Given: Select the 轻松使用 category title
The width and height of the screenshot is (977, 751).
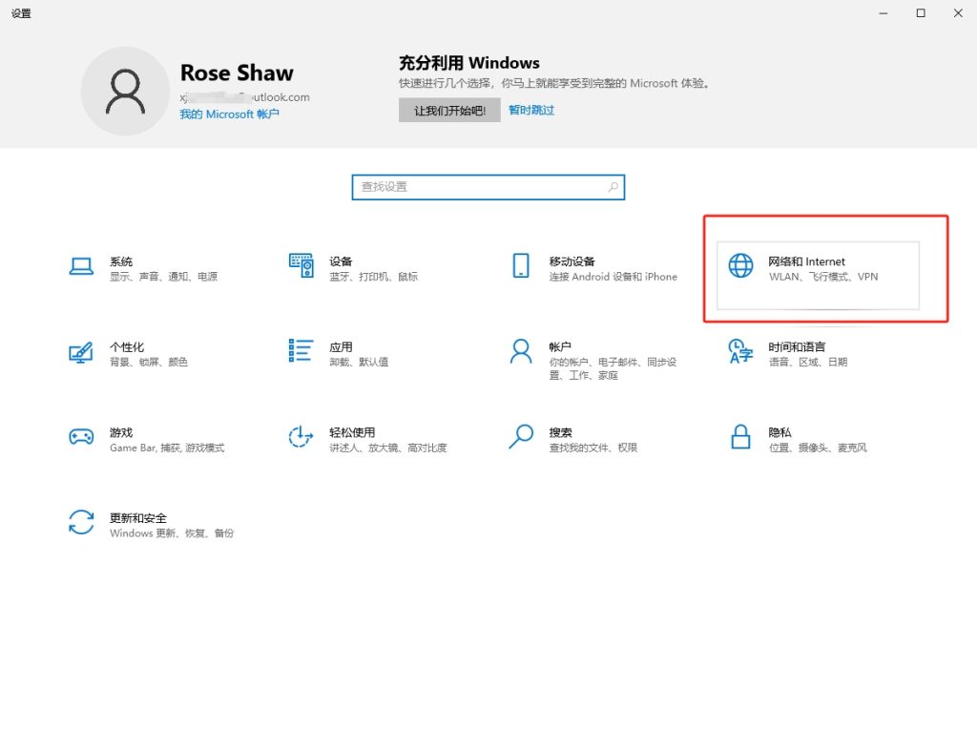Looking at the screenshot, I should (x=352, y=432).
